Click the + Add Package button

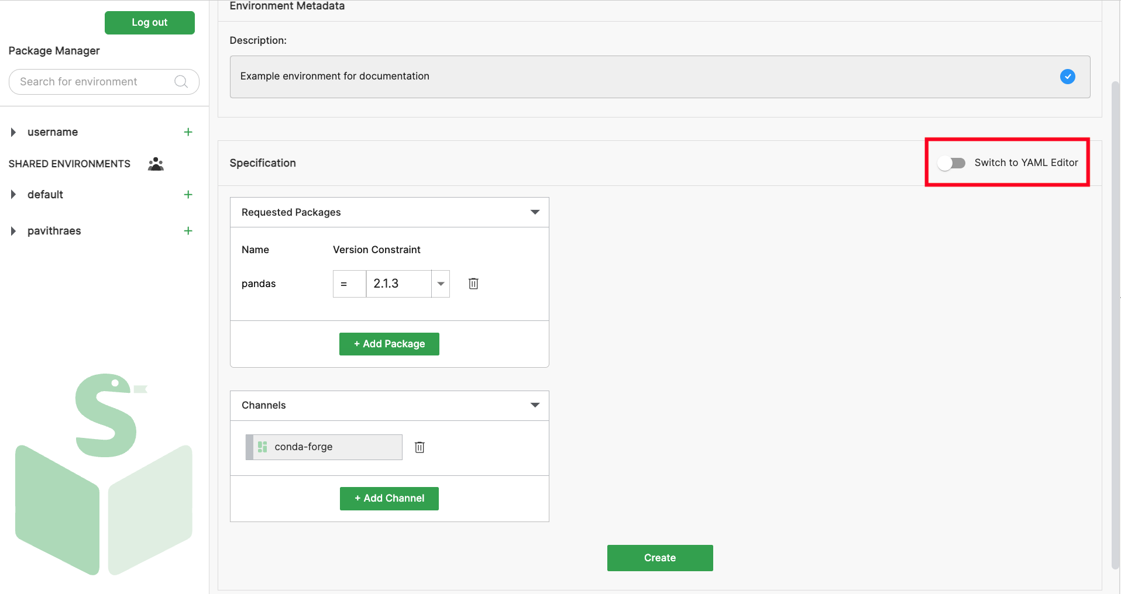[389, 344]
